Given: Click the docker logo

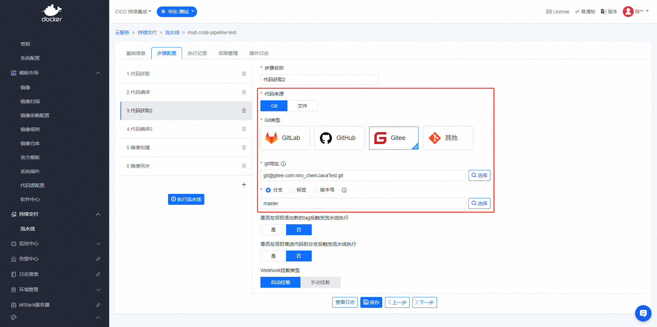Looking at the screenshot, I should pos(52,14).
